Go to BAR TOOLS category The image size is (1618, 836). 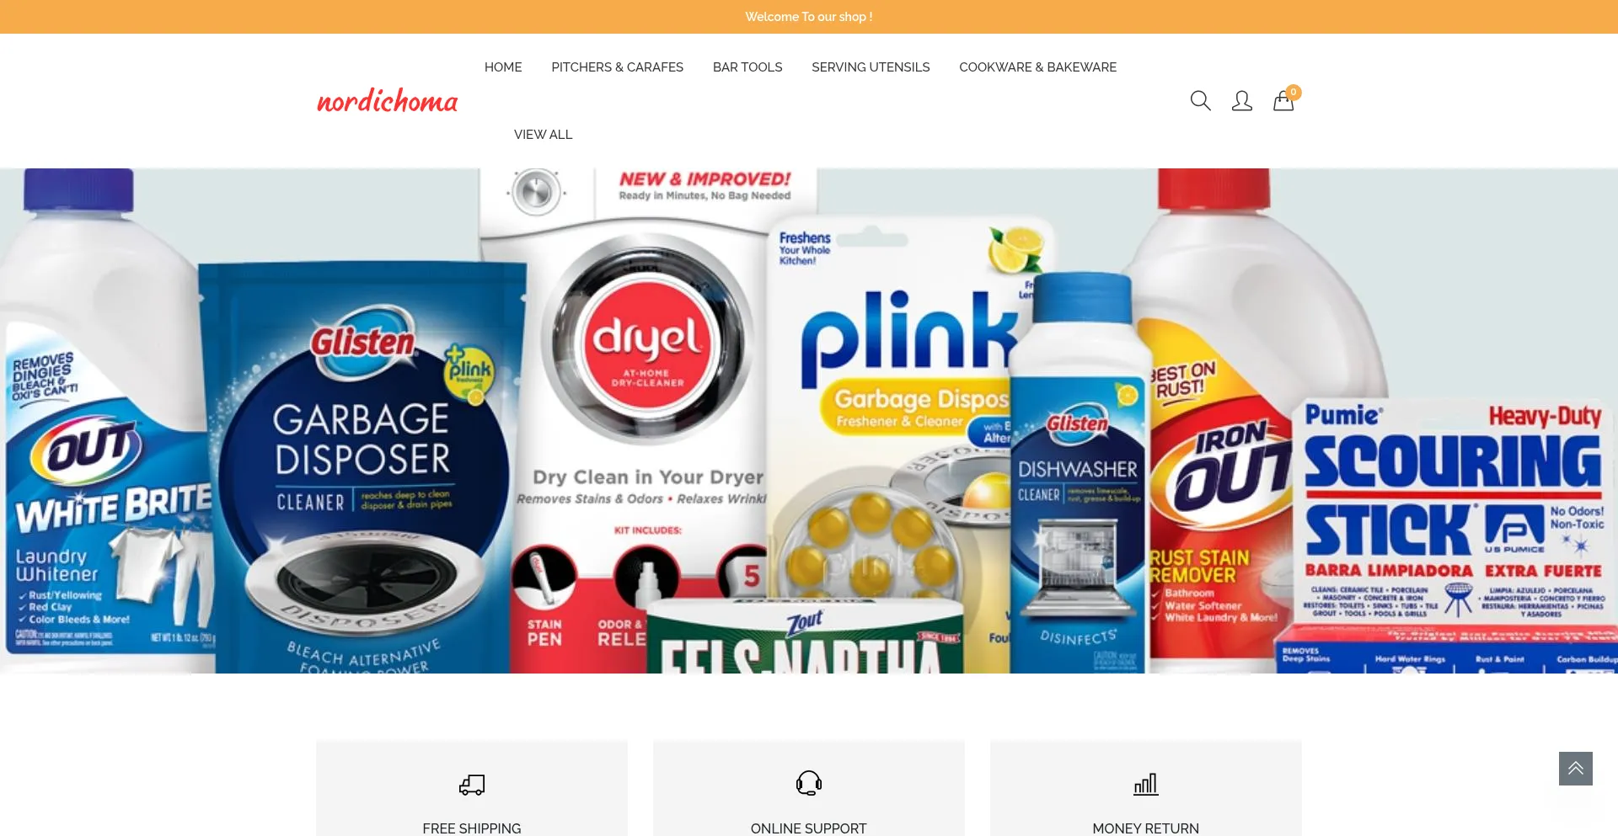coord(747,67)
